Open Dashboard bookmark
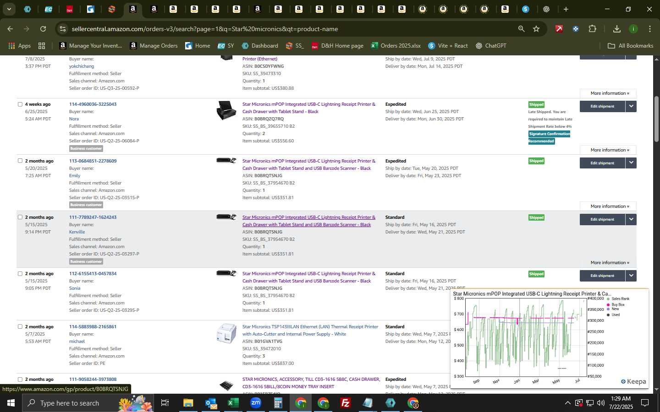 coord(260,46)
